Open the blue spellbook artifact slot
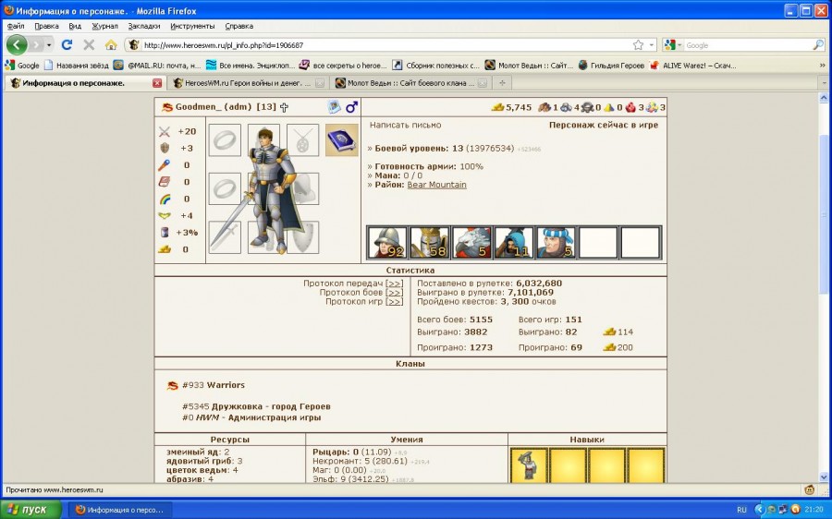The height and width of the screenshot is (519, 832). point(342,140)
